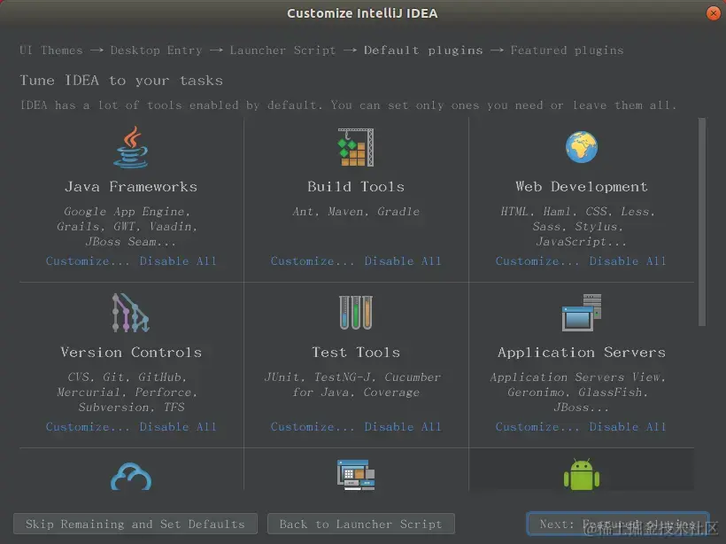Click the 'Ant, Maven, Gradle' description
The height and width of the screenshot is (544, 726).
356,212
